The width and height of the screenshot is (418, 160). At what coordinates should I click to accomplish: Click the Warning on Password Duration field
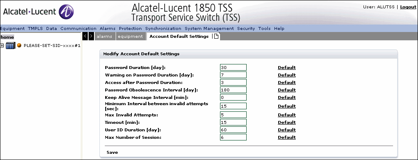[x=233, y=75]
